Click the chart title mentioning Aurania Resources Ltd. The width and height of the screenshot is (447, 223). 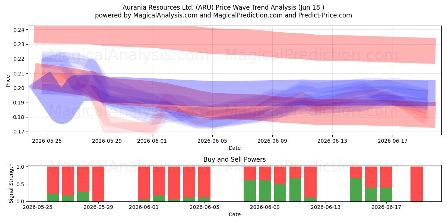tap(223, 7)
